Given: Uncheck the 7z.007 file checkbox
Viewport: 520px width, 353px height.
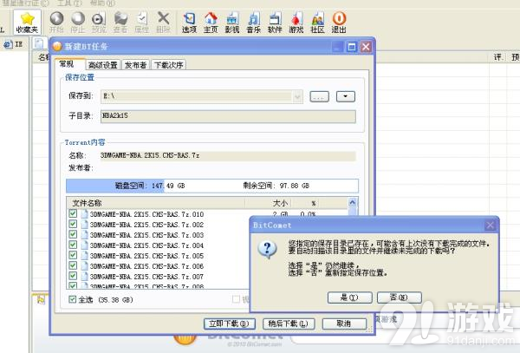Looking at the screenshot, I should [x=73, y=276].
